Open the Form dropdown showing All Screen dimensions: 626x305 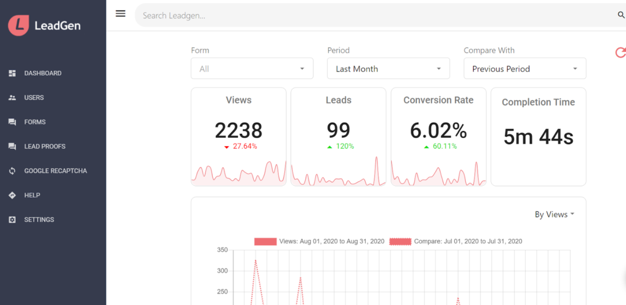[252, 68]
